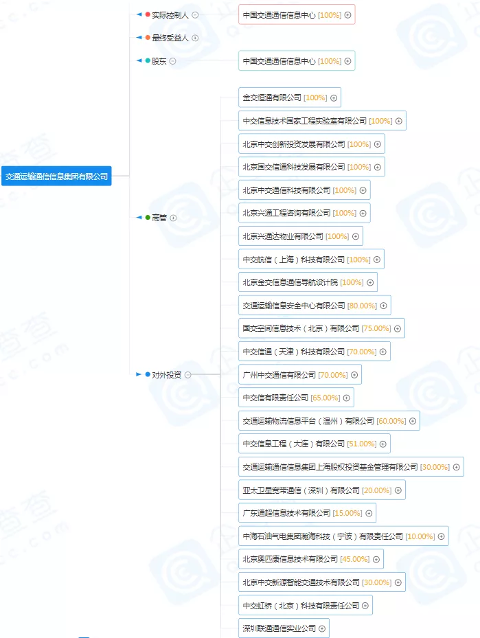Open 北京中交创新投资发展有限公司 link
This screenshot has height=638, width=480.
[294, 144]
